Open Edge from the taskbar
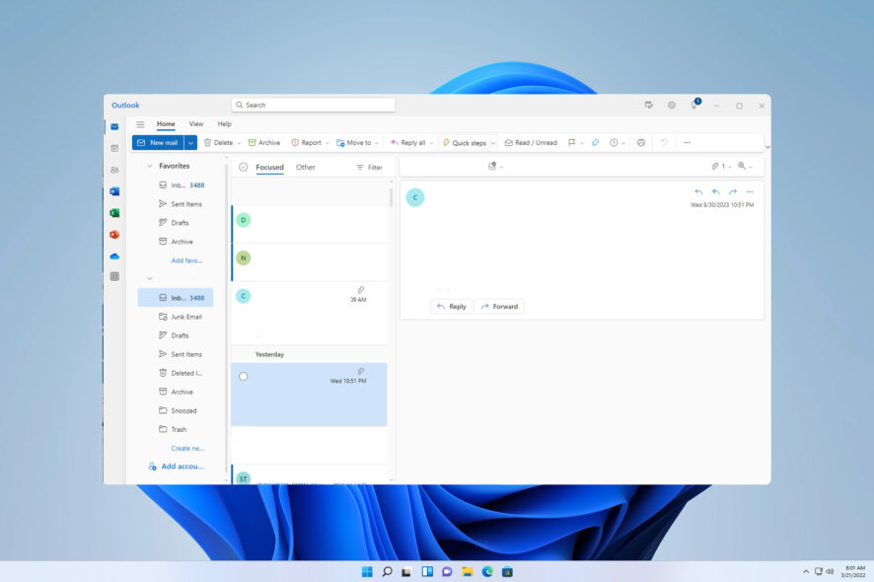This screenshot has width=874, height=582. pos(486,571)
